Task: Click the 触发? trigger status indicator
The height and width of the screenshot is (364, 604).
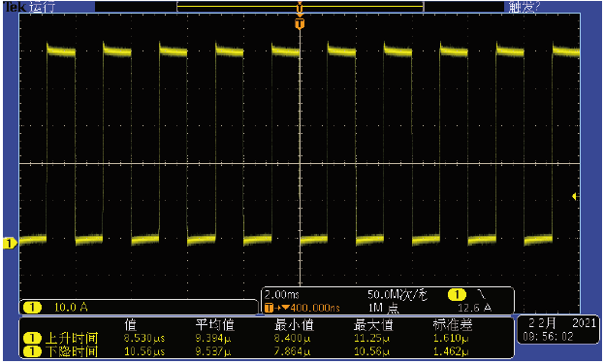Action: pos(525,7)
